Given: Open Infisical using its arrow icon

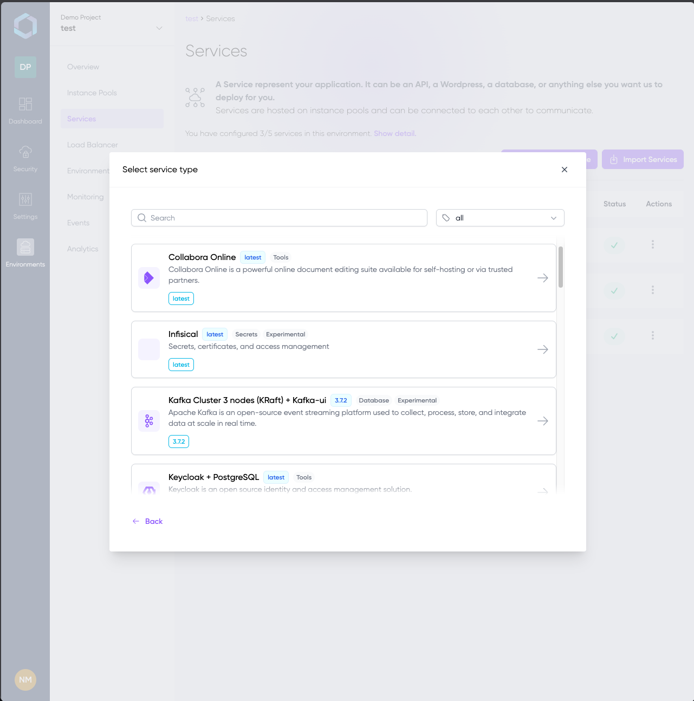Looking at the screenshot, I should pyautogui.click(x=542, y=349).
